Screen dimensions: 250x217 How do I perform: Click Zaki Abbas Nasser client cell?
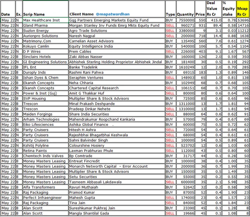click(x=117, y=57)
